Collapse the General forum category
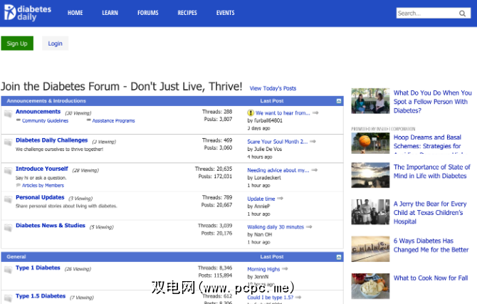477x304 pixels. click(338, 256)
